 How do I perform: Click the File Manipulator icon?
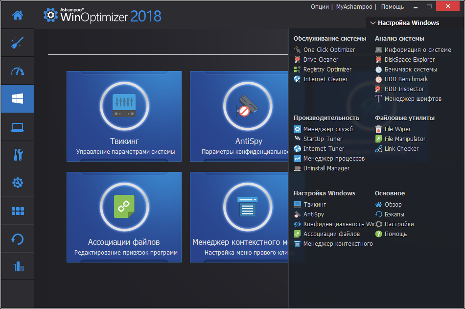378,139
